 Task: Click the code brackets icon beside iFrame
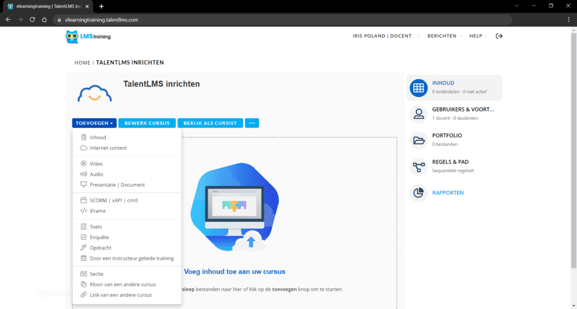(83, 211)
